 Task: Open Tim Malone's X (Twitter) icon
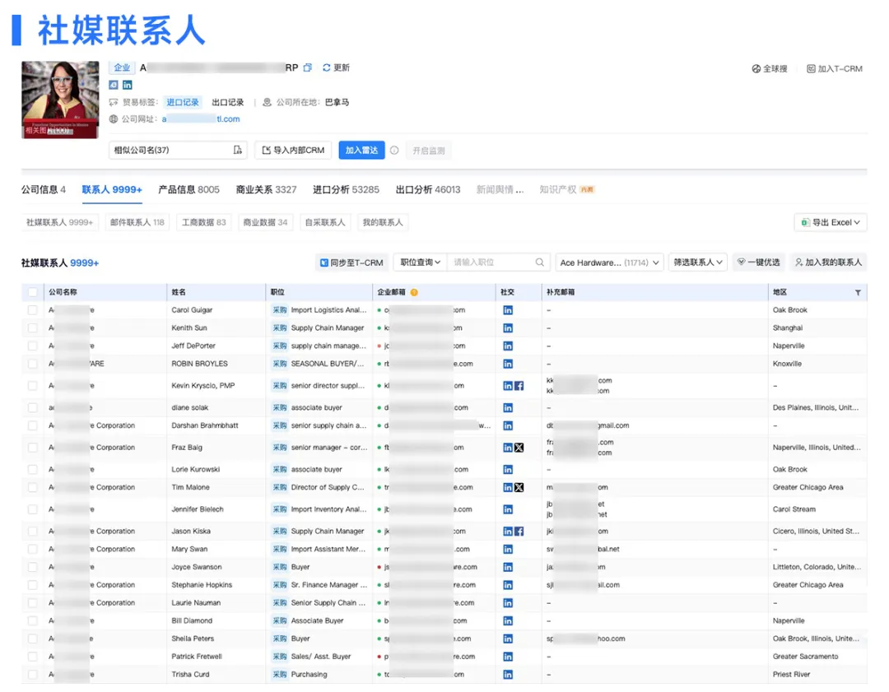[x=519, y=487]
